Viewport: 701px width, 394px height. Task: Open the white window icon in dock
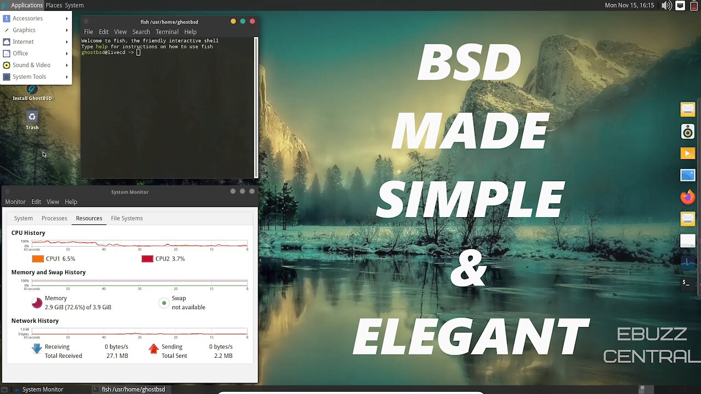[687, 241]
